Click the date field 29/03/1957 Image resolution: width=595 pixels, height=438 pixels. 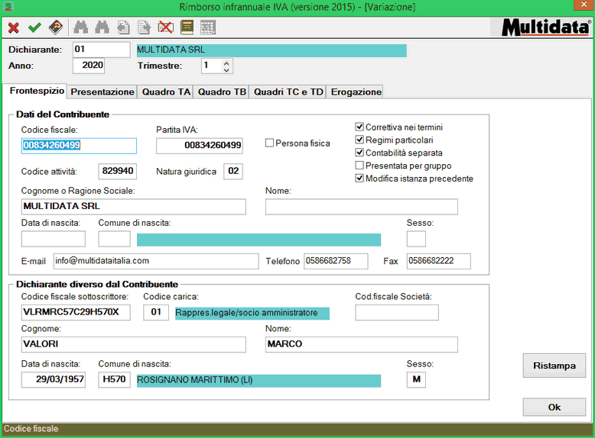click(x=53, y=380)
